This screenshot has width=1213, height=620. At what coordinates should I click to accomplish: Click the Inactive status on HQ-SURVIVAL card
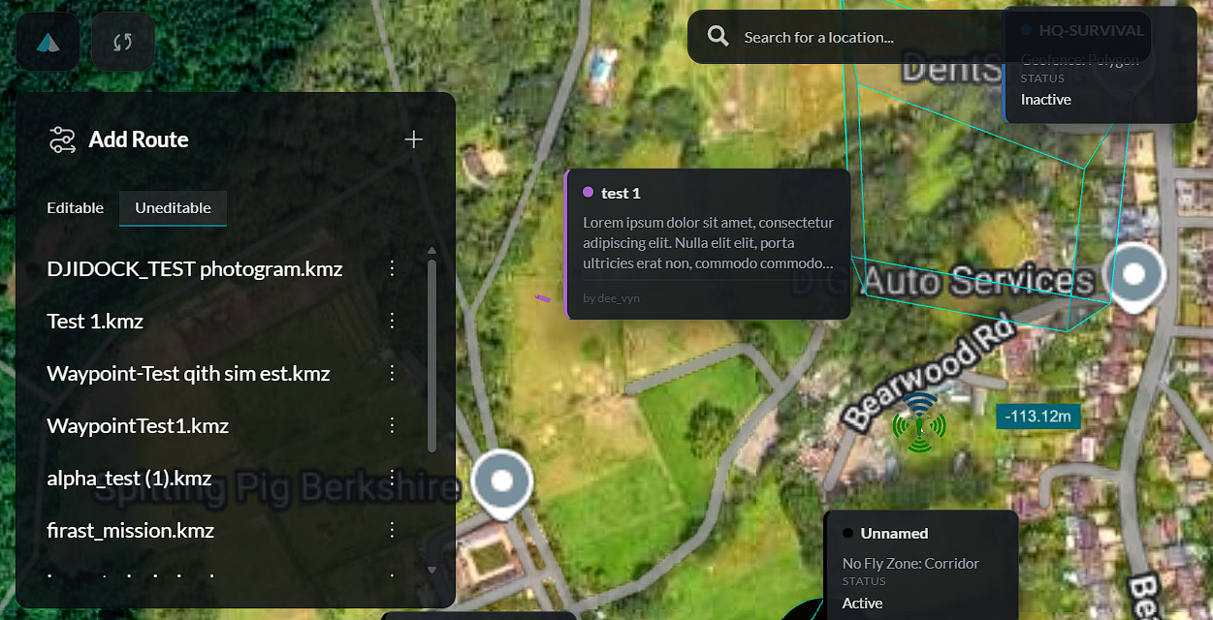coord(1046,99)
